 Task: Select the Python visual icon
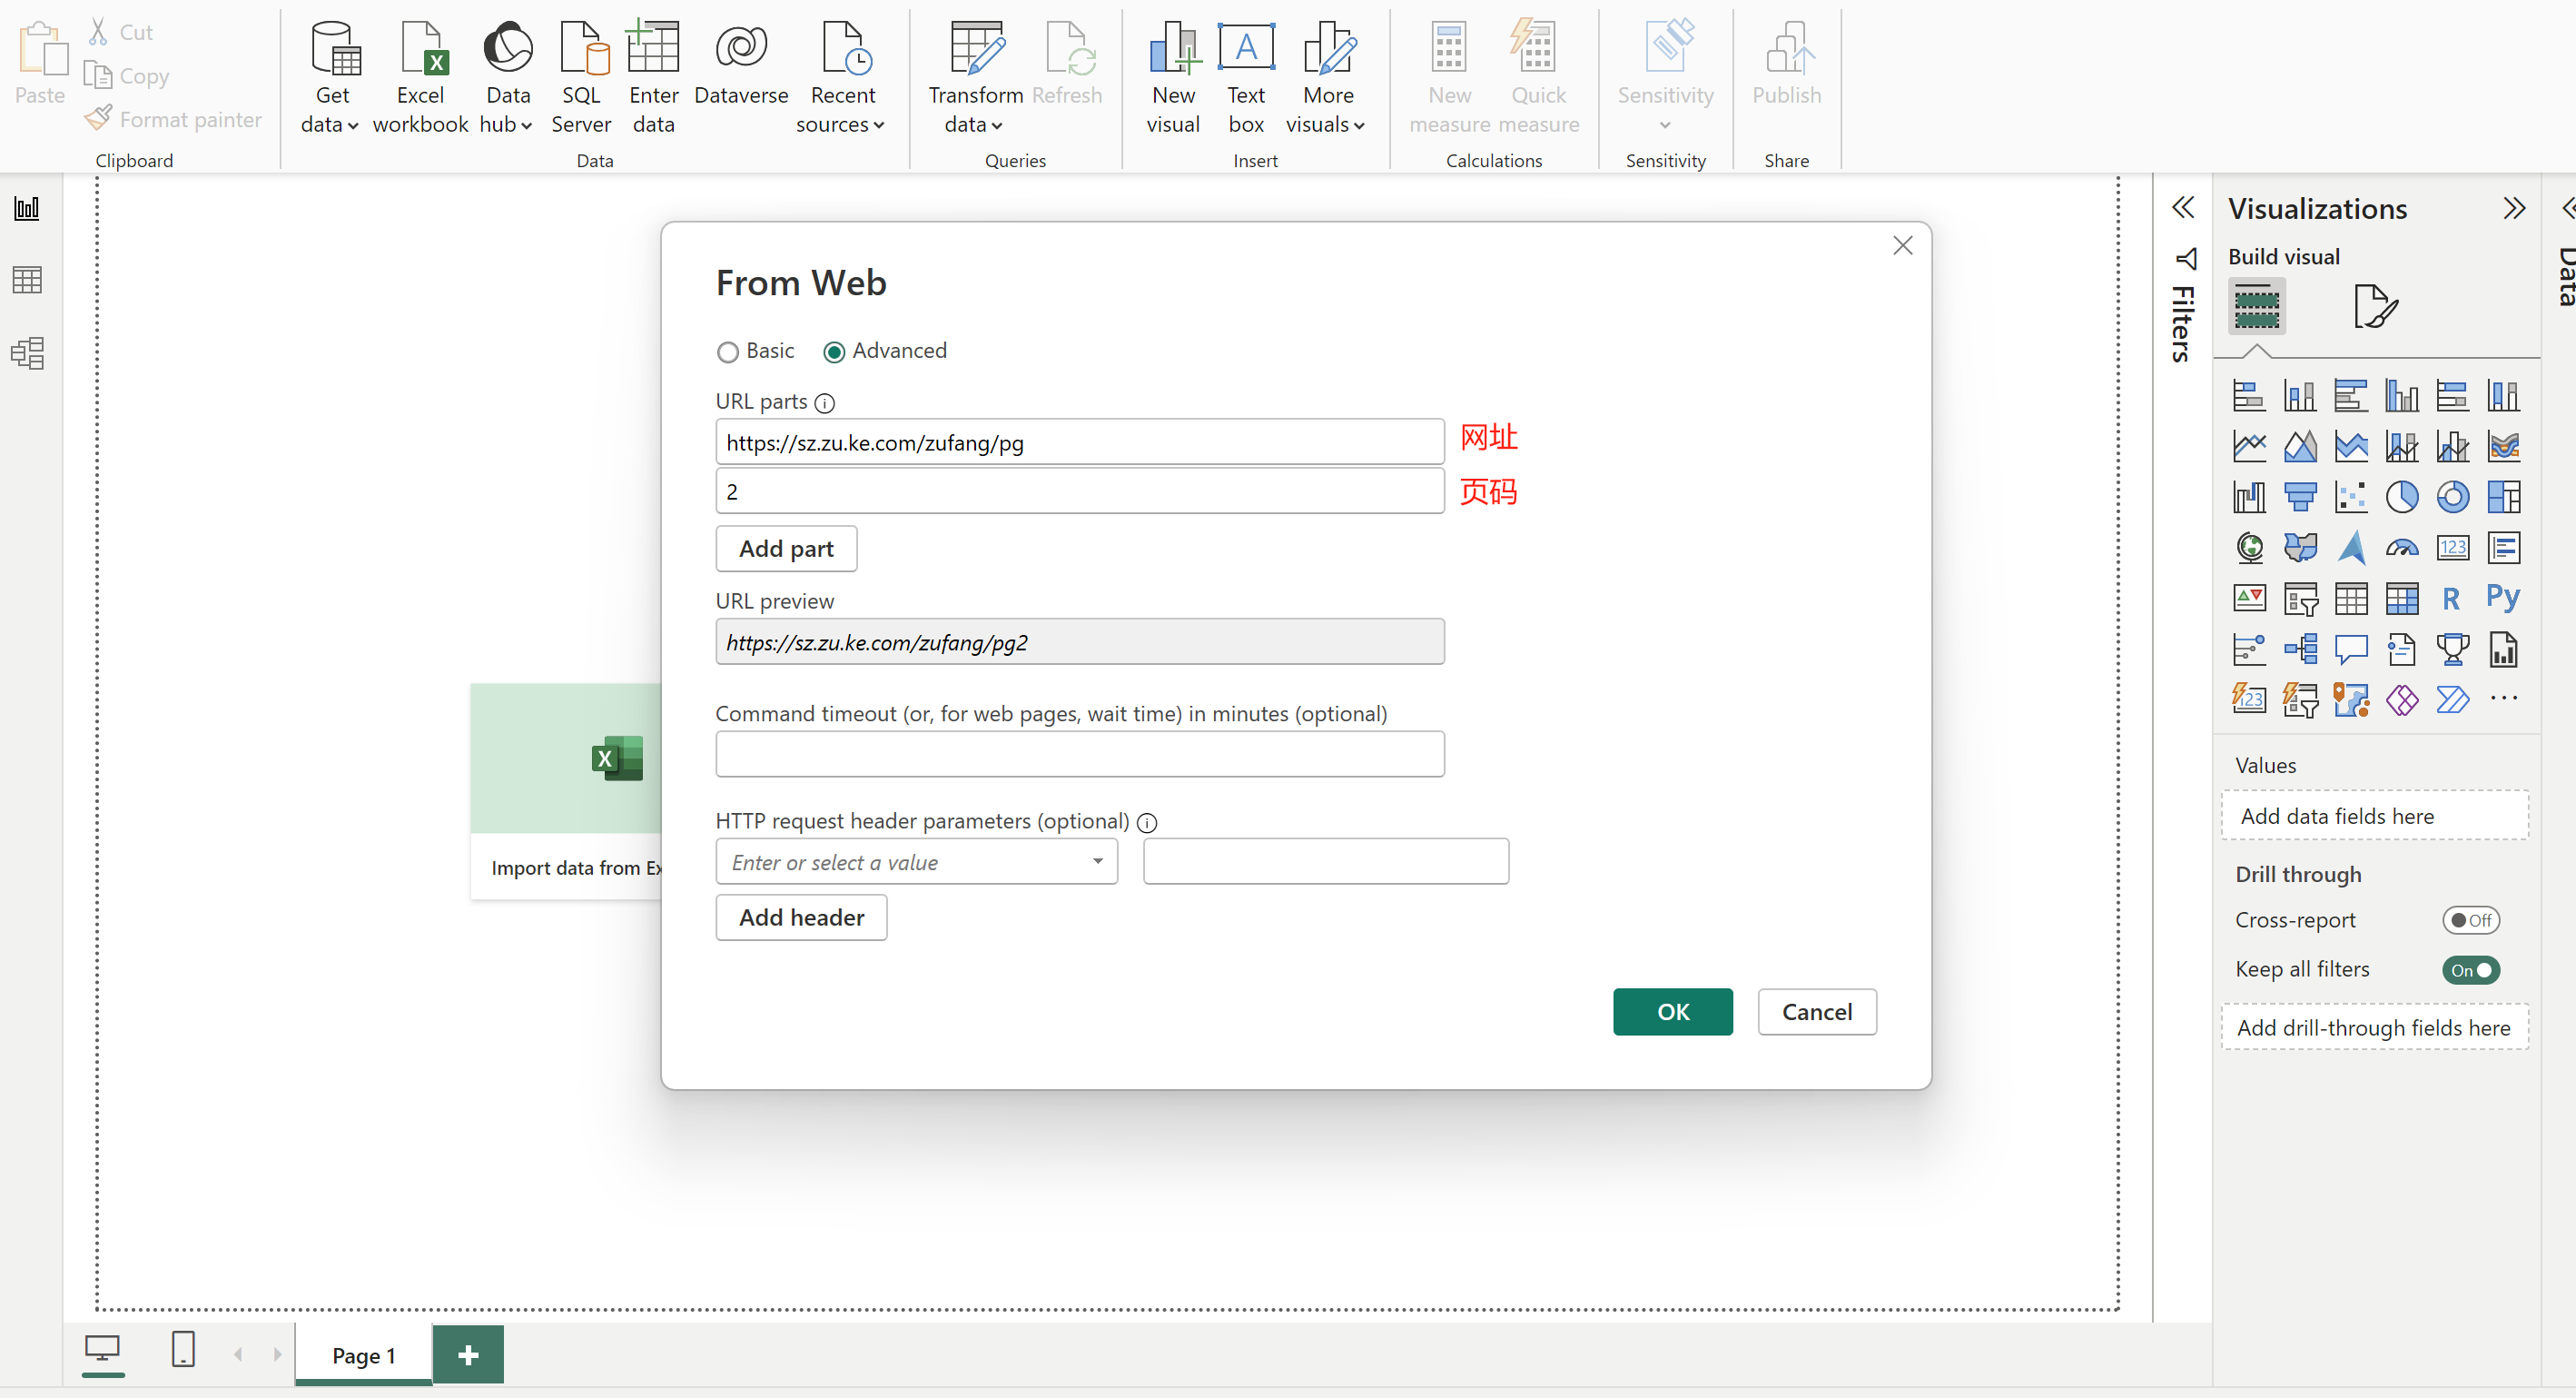(x=2502, y=599)
